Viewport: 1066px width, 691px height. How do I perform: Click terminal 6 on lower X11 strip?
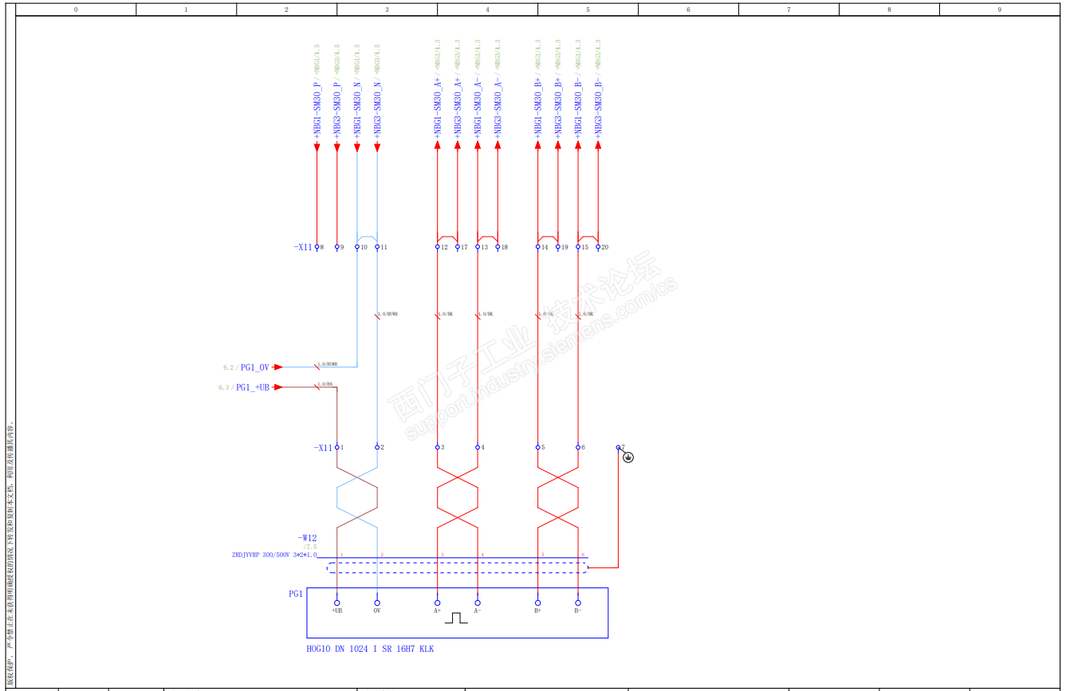(578, 447)
